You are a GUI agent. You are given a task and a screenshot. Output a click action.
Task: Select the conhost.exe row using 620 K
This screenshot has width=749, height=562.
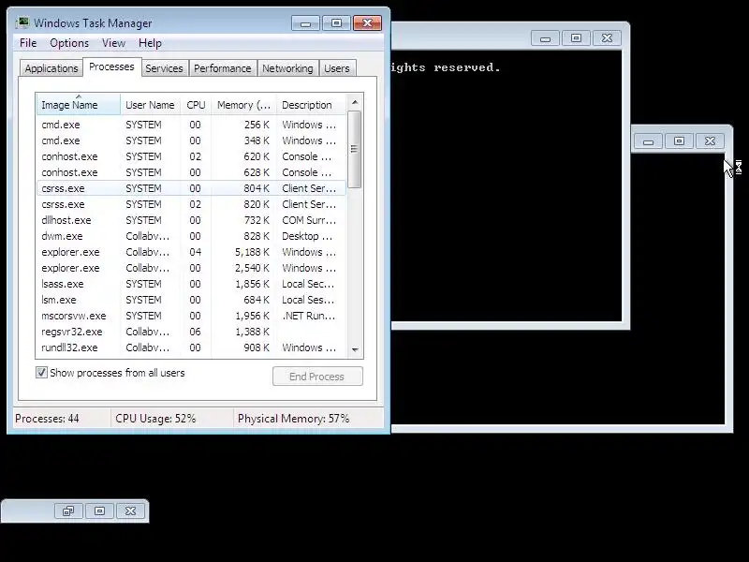pos(191,156)
